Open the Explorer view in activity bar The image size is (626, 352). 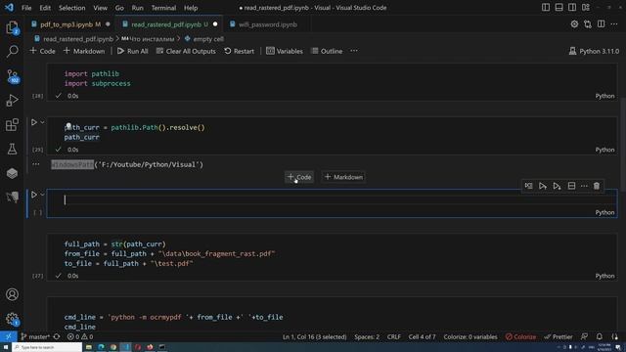click(x=12, y=28)
